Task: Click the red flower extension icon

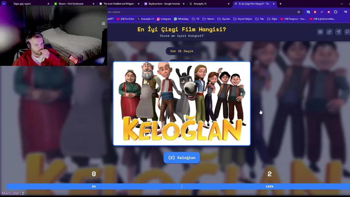Action: [329, 12]
